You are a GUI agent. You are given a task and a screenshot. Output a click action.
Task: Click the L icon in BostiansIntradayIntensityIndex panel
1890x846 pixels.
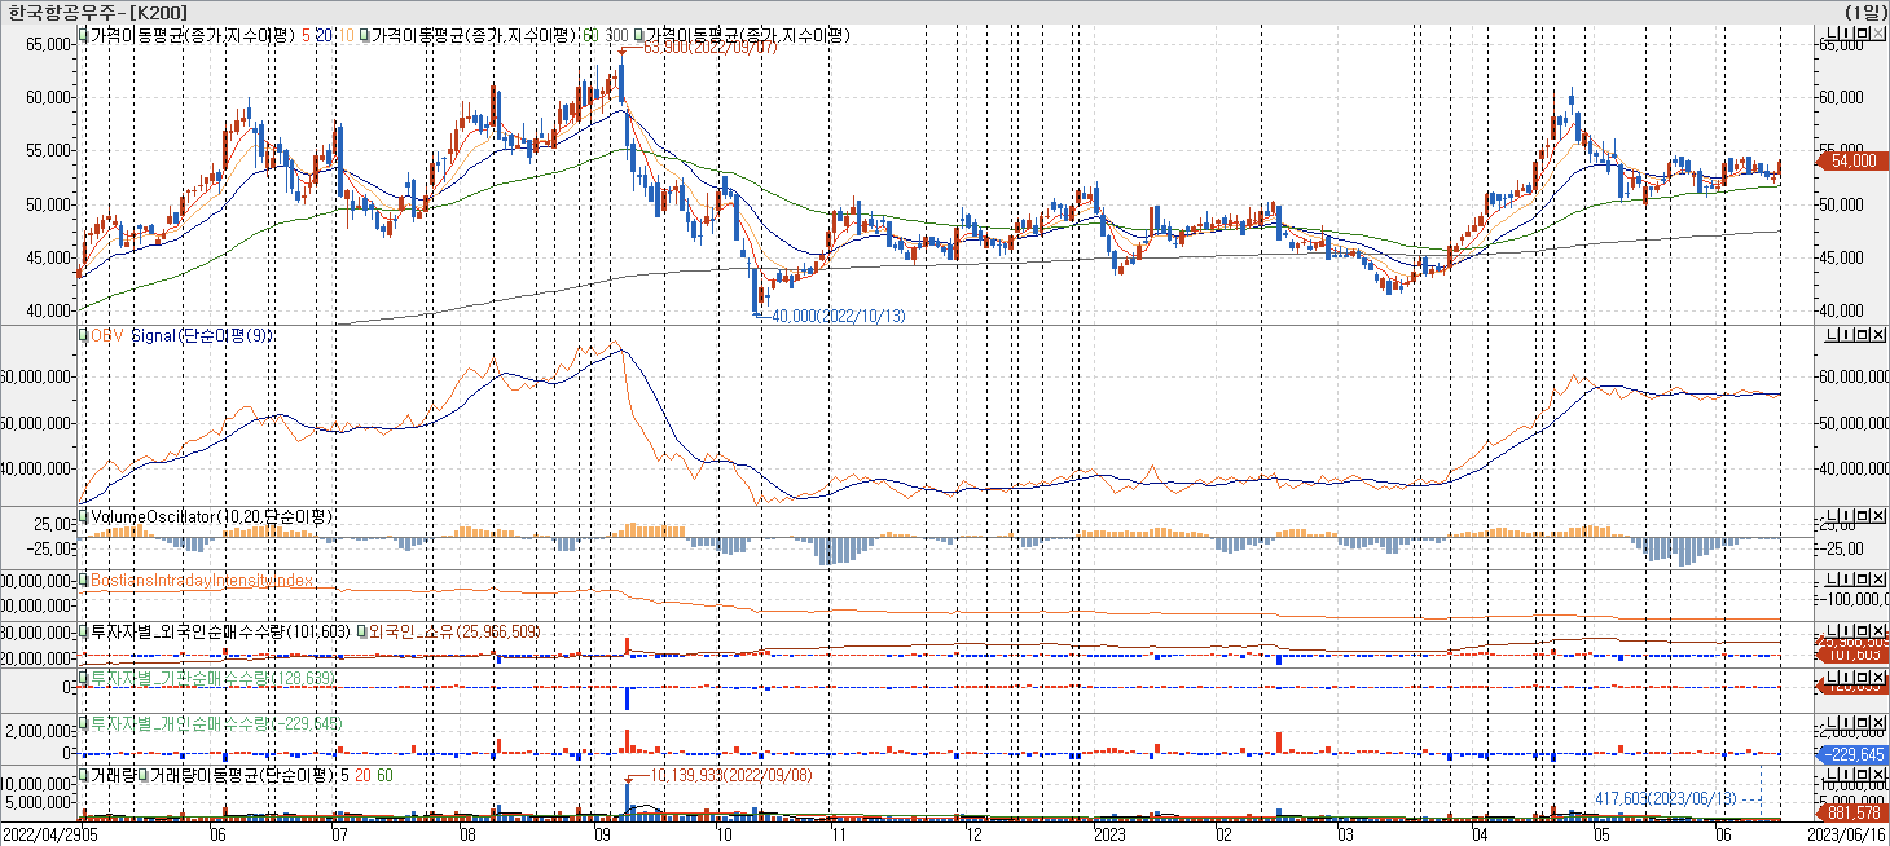tap(1832, 579)
